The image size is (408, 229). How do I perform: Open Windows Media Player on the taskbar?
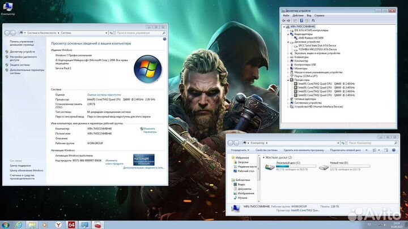click(45, 225)
